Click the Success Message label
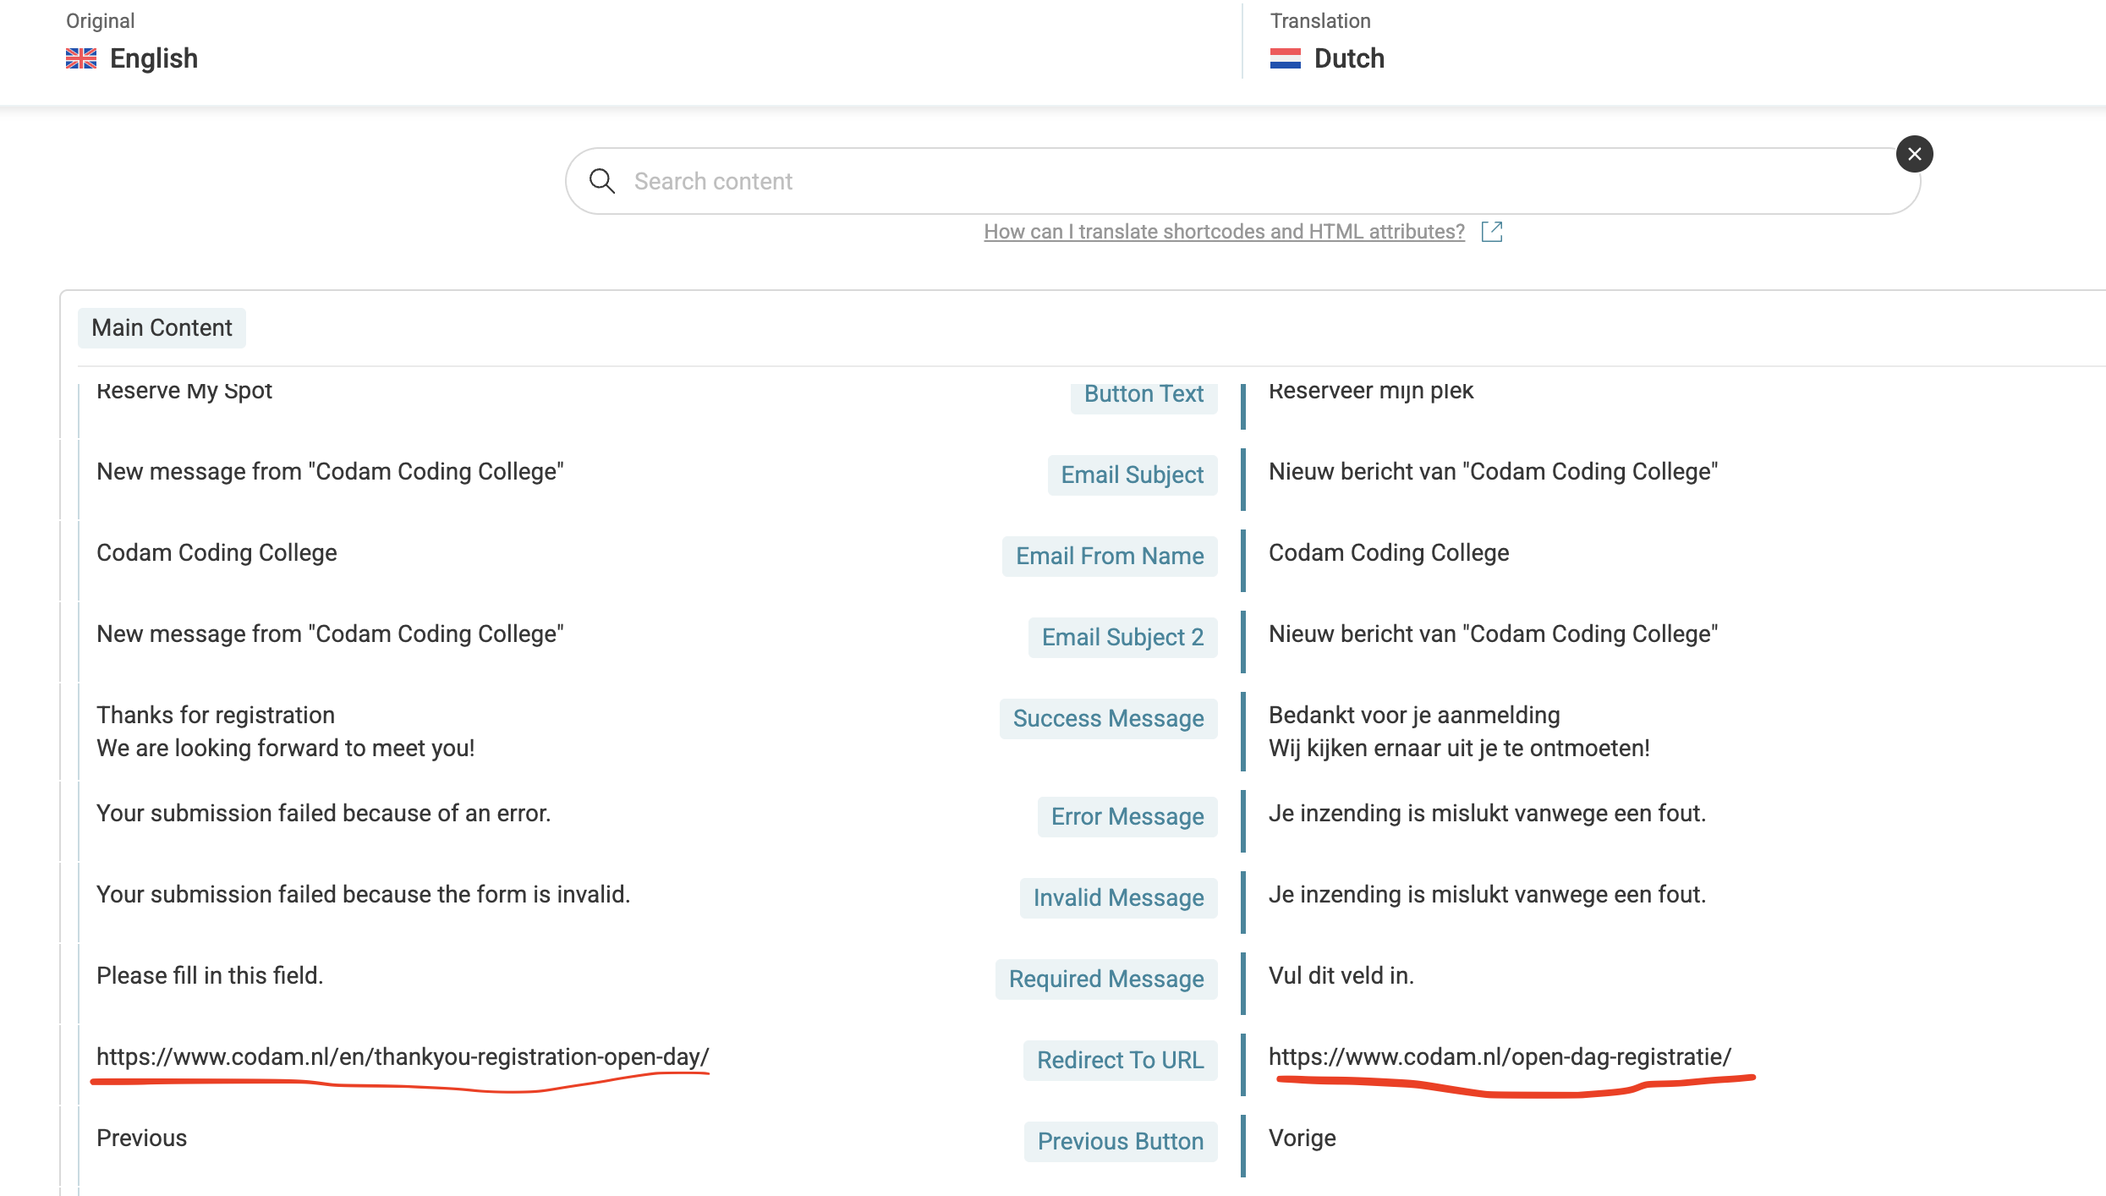 tap(1108, 719)
